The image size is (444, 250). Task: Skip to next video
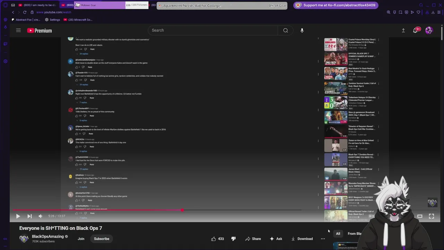[x=29, y=216]
